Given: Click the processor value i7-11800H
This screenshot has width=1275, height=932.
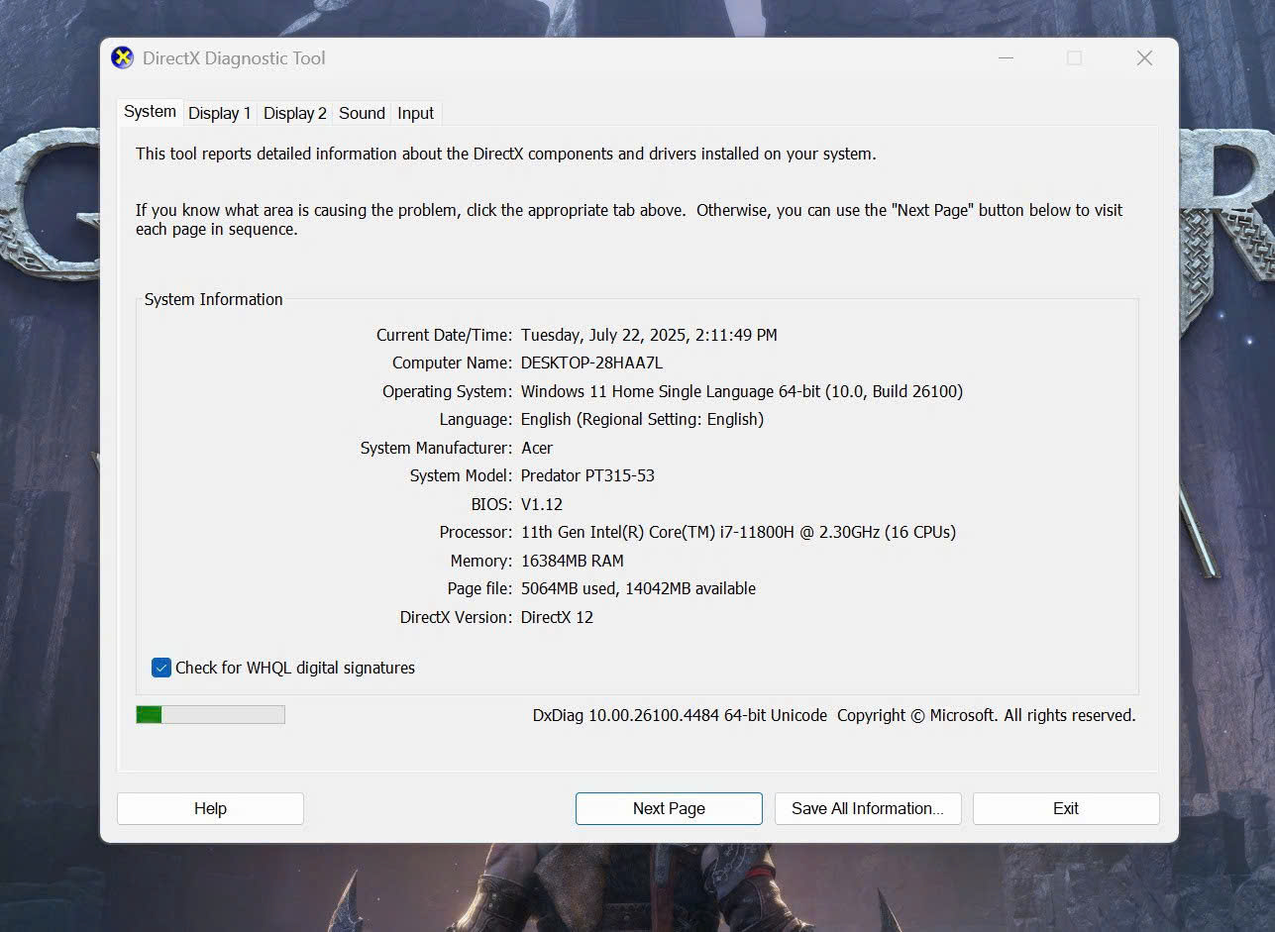Looking at the screenshot, I should (738, 532).
